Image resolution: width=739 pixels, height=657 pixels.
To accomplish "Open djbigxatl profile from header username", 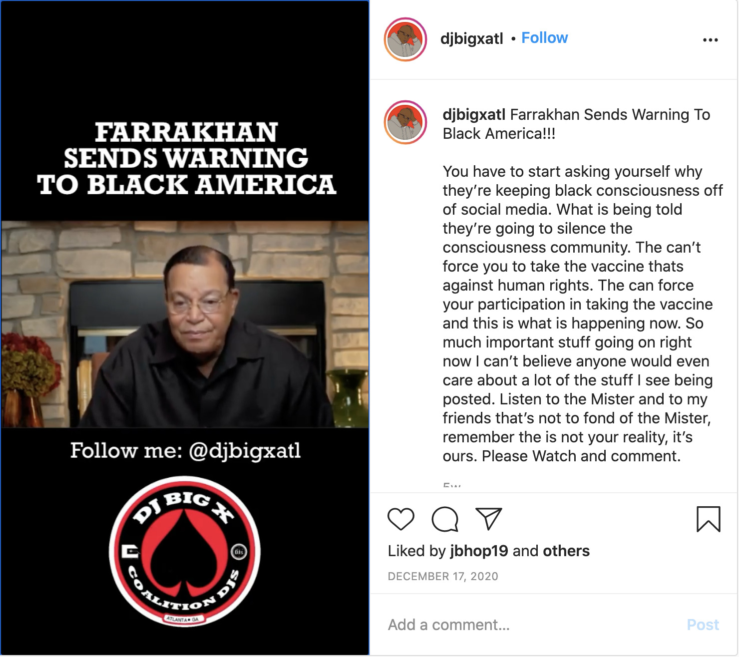I will pyautogui.click(x=472, y=38).
